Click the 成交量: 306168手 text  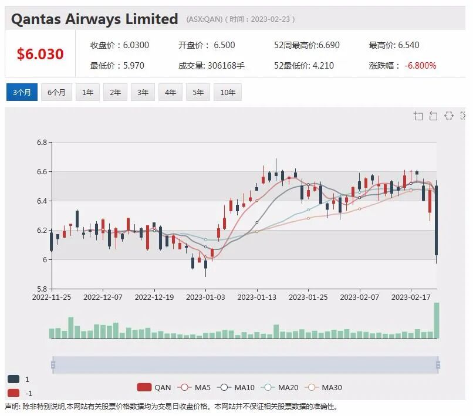(211, 66)
